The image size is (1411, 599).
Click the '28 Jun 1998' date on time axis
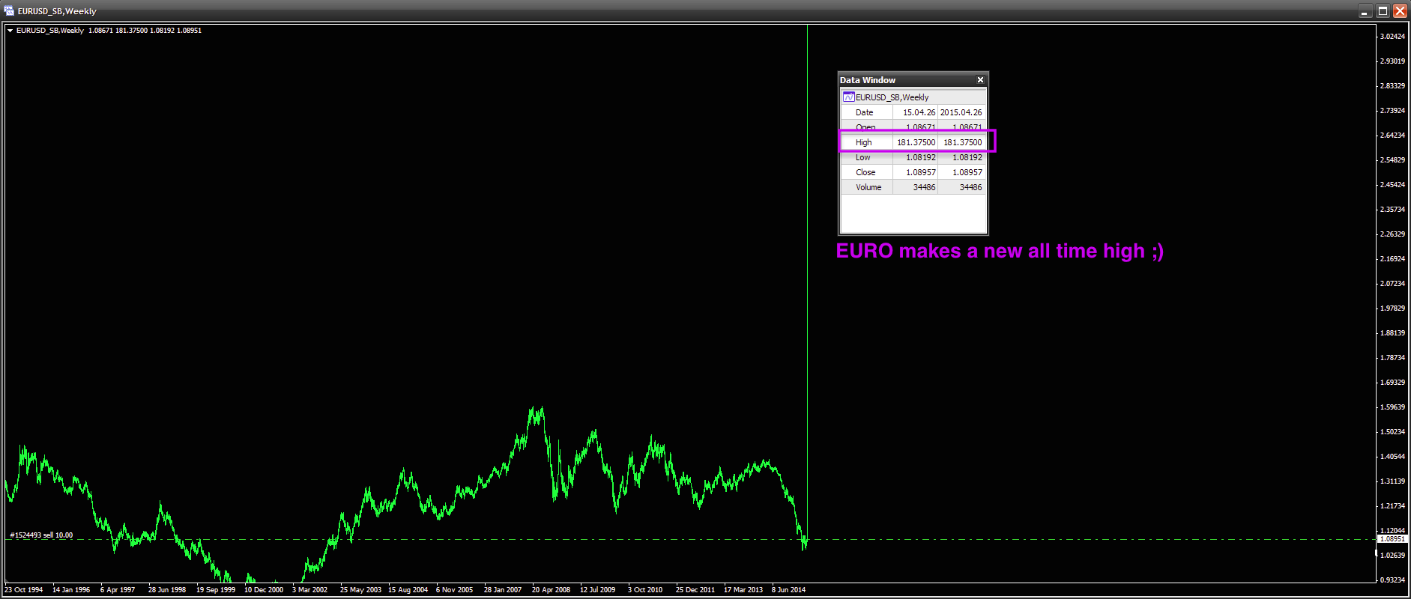[167, 590]
